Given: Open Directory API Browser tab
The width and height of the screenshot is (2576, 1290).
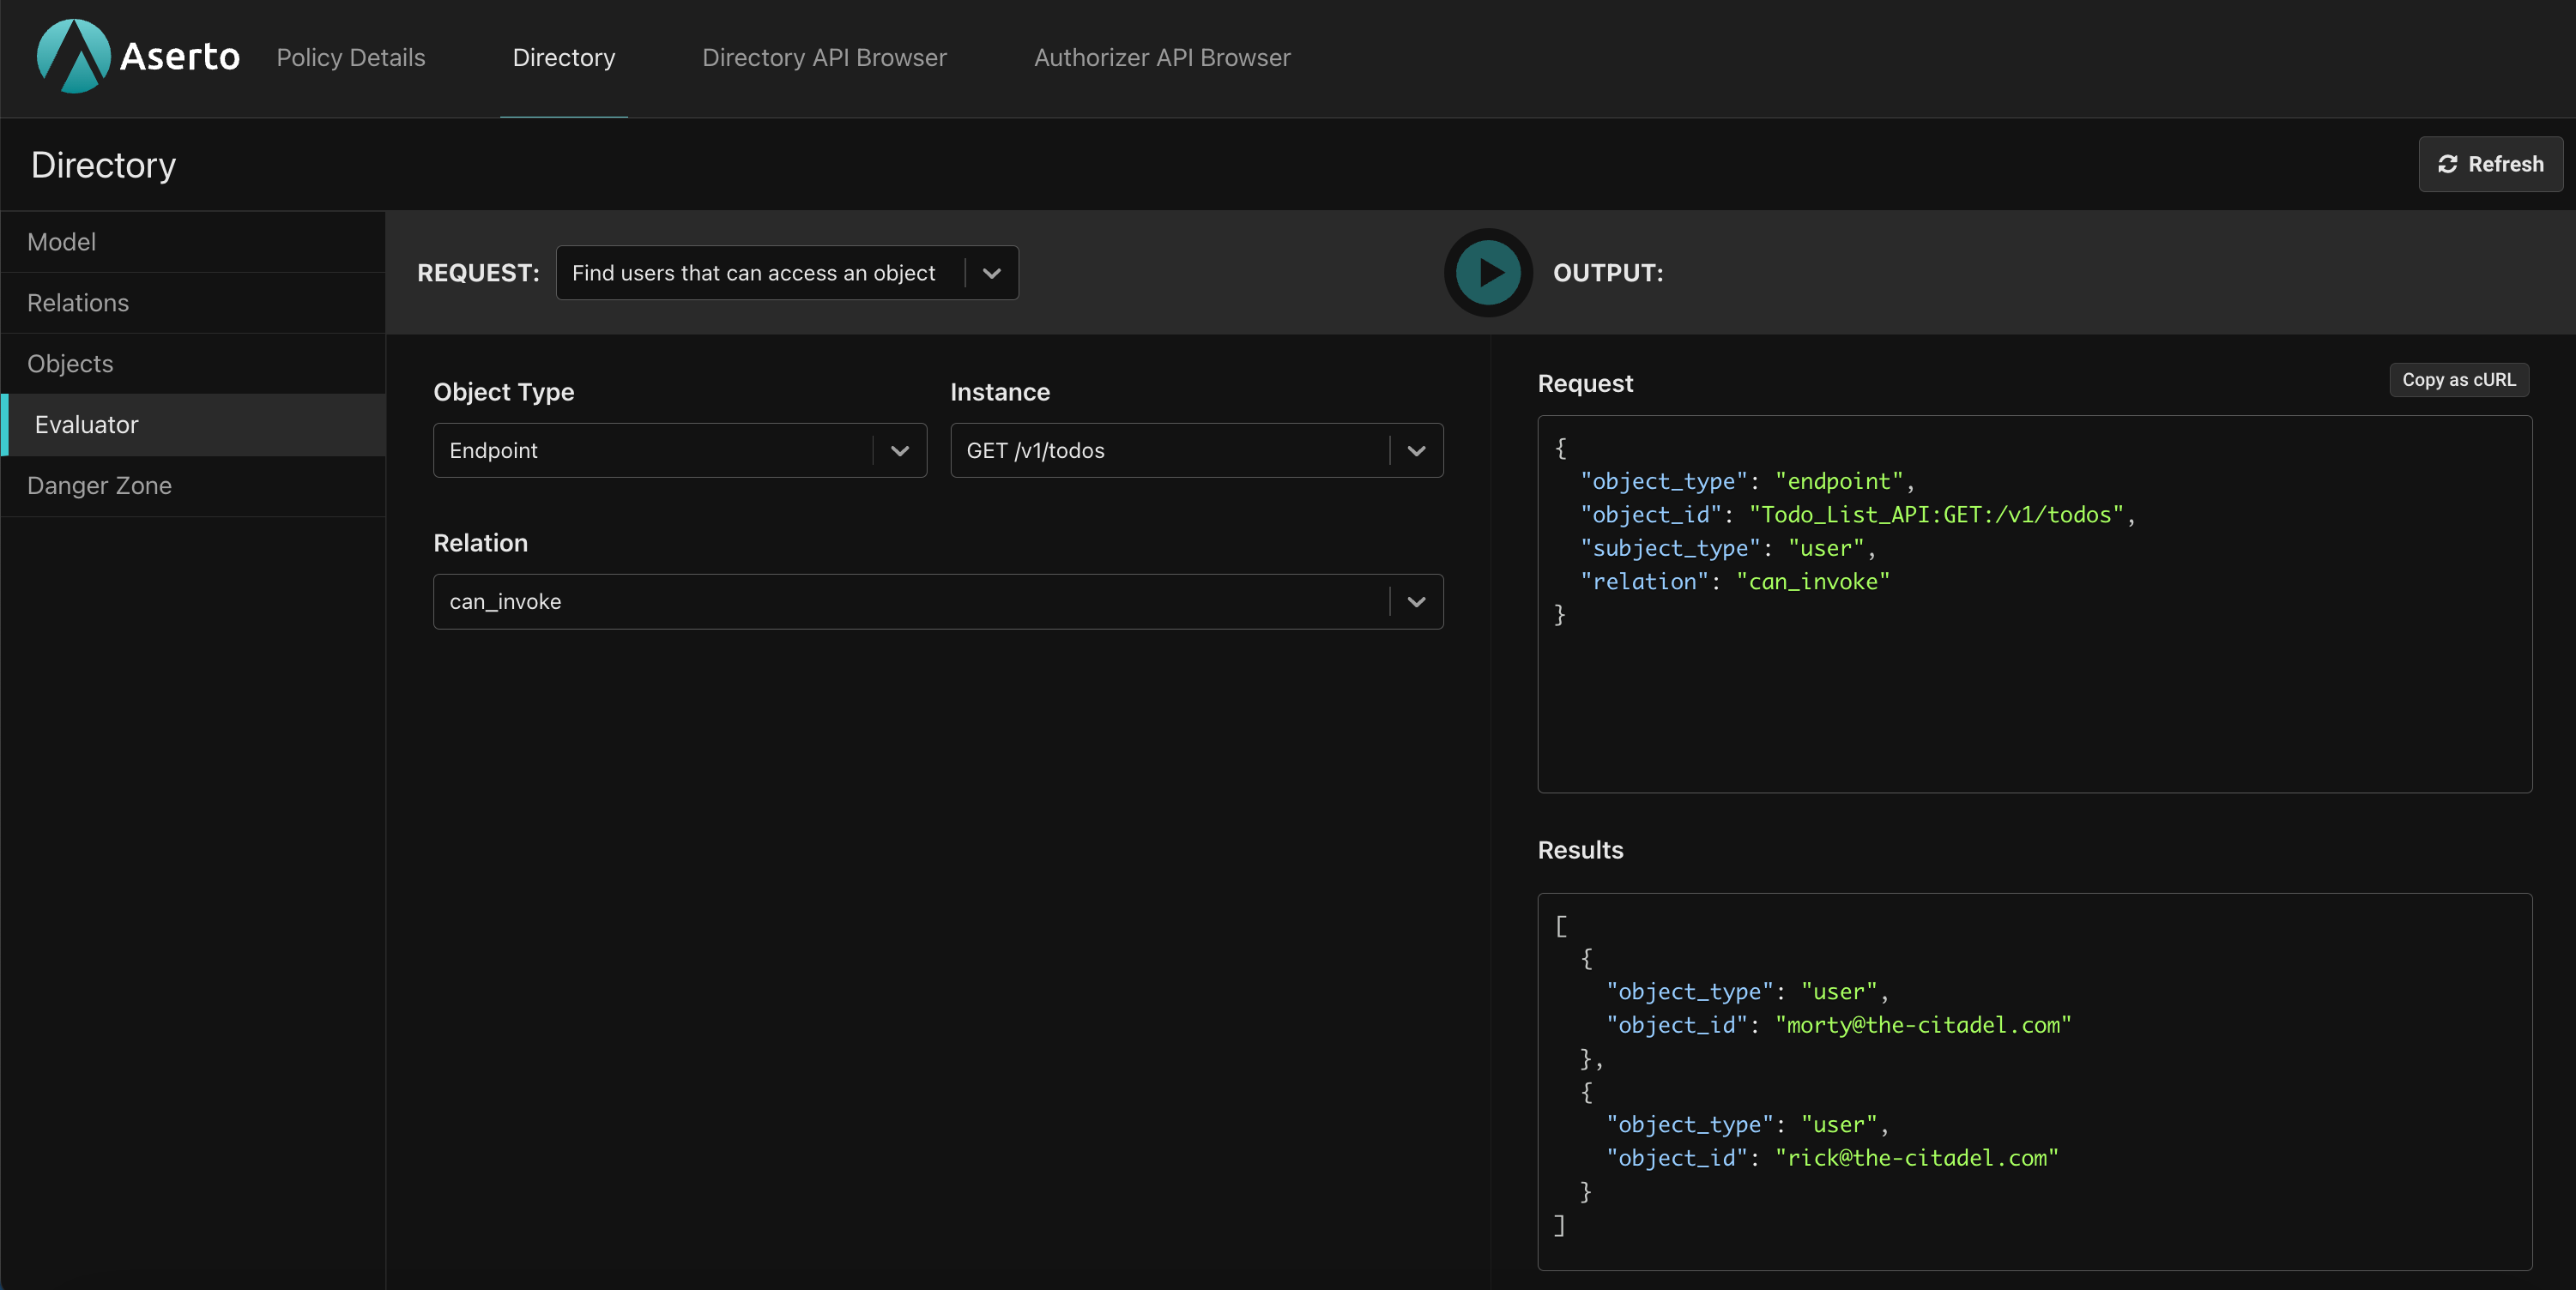Looking at the screenshot, I should pyautogui.click(x=824, y=58).
